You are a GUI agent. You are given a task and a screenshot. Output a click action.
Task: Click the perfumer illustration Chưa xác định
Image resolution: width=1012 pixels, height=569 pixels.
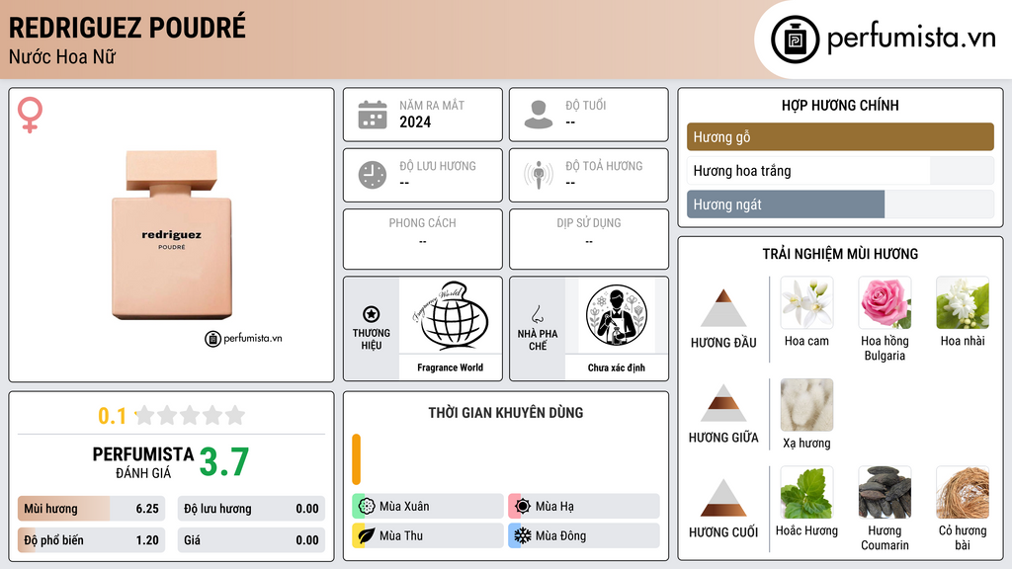[x=617, y=315]
